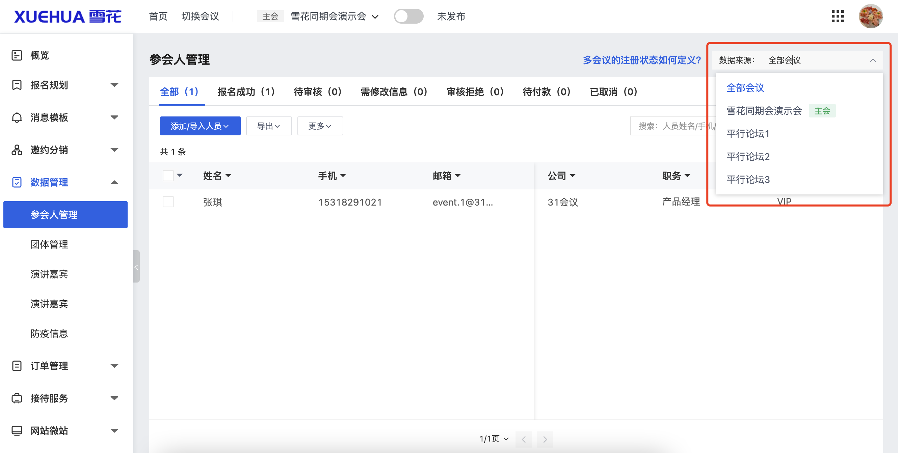Open 概览 in sidebar

40,55
